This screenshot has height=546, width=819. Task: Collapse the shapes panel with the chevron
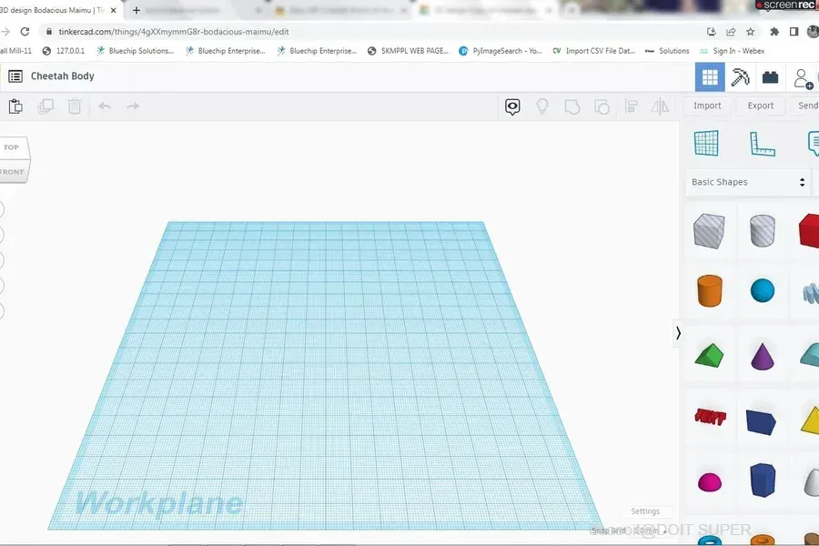[678, 333]
